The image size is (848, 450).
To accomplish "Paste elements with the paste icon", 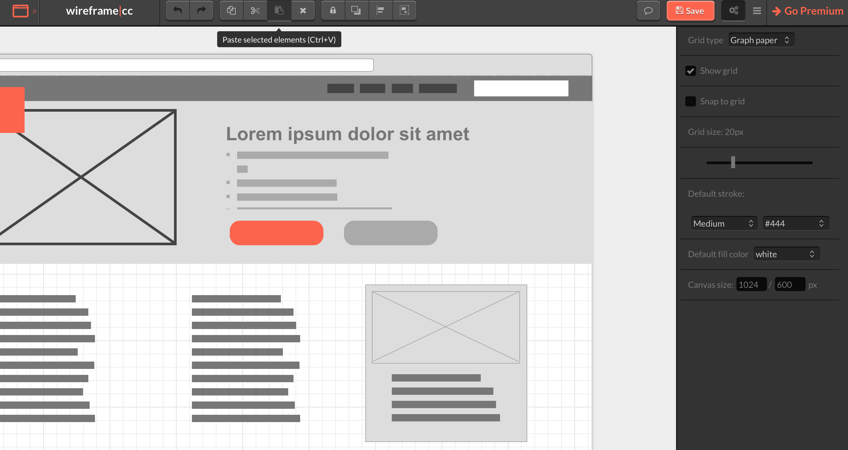I will [x=279, y=11].
